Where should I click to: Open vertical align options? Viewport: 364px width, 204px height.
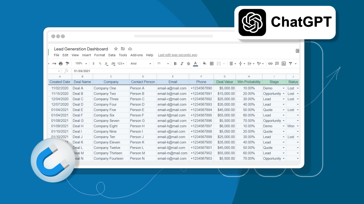click(241, 63)
